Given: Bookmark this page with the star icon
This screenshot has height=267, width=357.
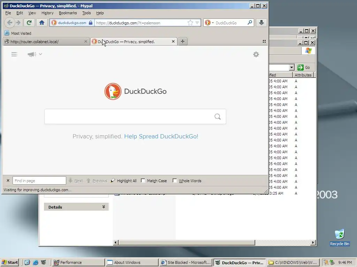Looking at the screenshot, I should tap(190, 23).
